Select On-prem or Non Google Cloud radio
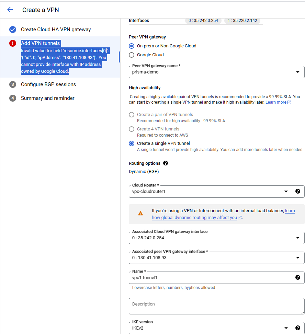Image resolution: width=305 pixels, height=334 pixels. (x=132, y=46)
